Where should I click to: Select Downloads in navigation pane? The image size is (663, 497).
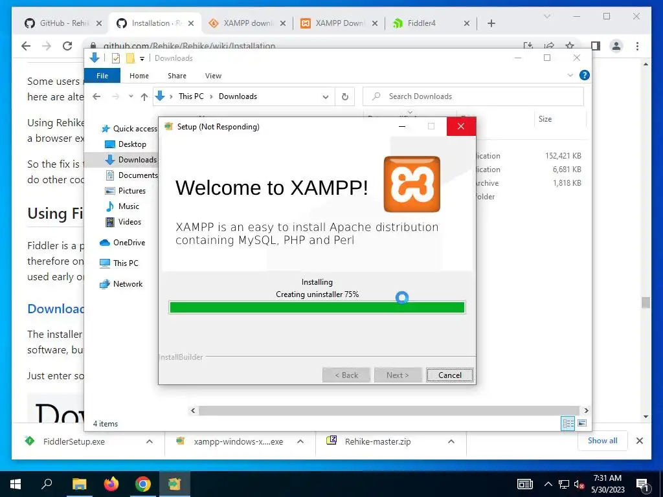click(131, 160)
